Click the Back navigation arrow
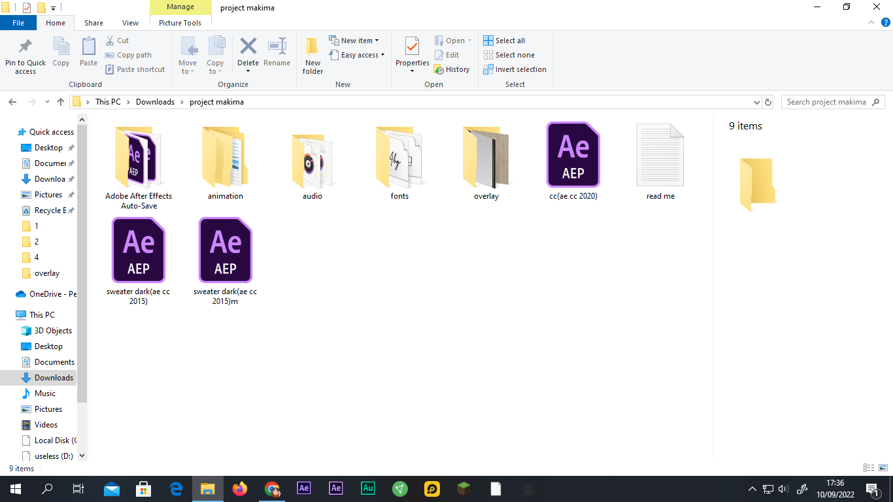This screenshot has height=502, width=893. point(12,102)
